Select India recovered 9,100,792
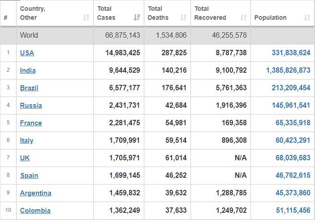 click(x=231, y=70)
